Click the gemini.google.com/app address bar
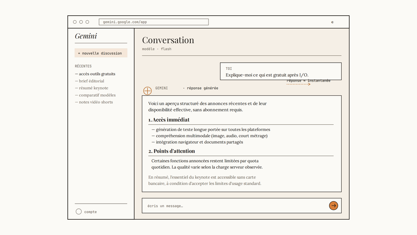Viewport: 417px width, 235px height. 154,22
